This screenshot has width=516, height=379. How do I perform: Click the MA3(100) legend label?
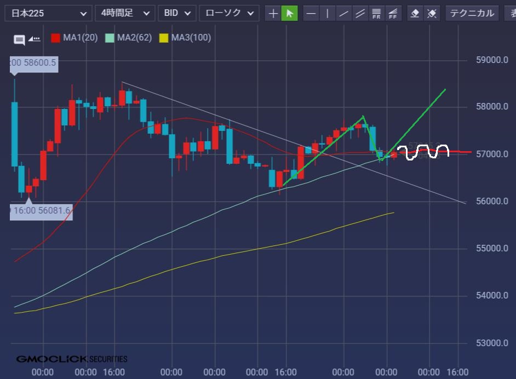click(x=191, y=38)
